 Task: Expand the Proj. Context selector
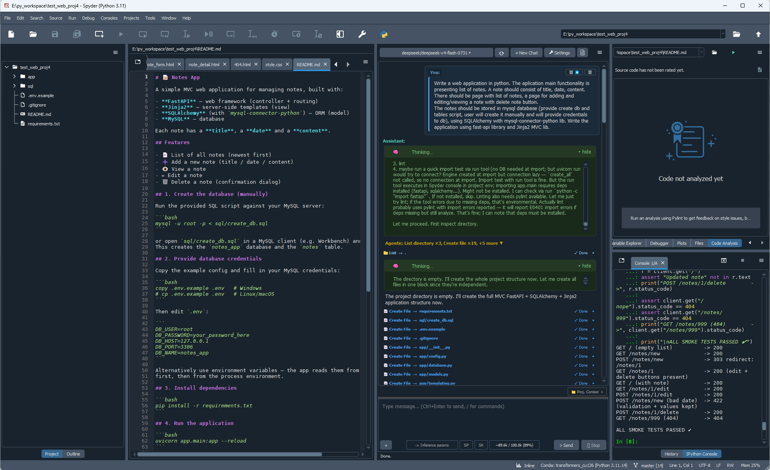[587, 392]
